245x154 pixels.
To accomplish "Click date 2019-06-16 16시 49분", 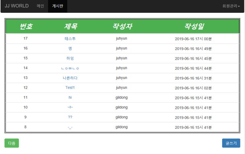I will click(193, 49).
